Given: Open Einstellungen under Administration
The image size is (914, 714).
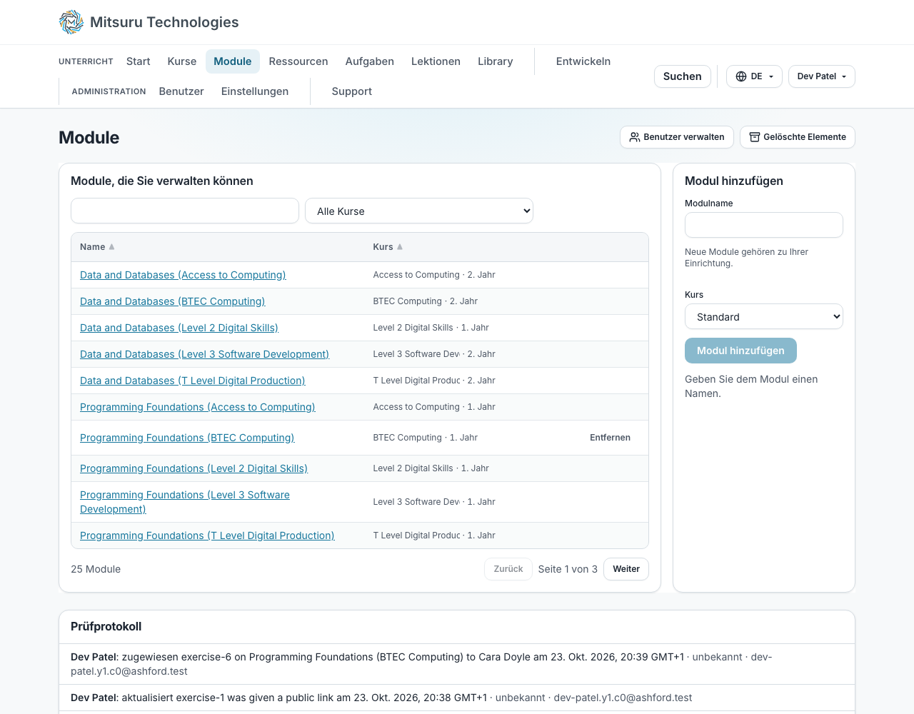Looking at the screenshot, I should point(255,91).
